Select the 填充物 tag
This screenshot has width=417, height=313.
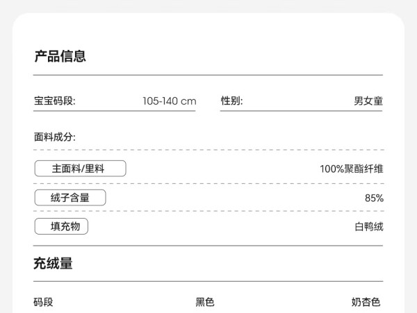click(61, 226)
